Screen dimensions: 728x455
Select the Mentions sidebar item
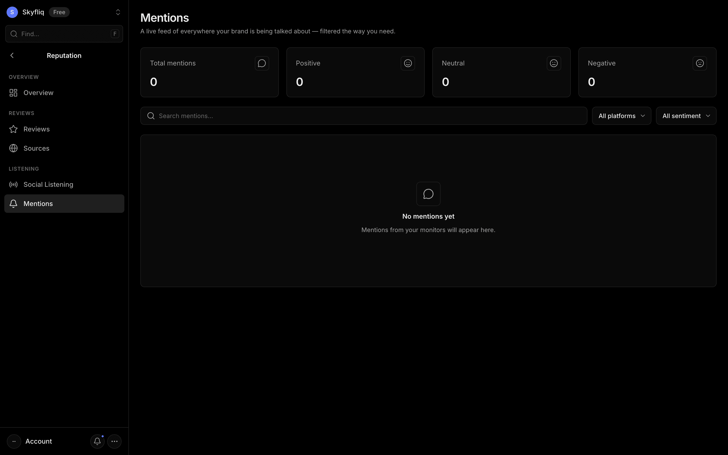click(x=64, y=204)
